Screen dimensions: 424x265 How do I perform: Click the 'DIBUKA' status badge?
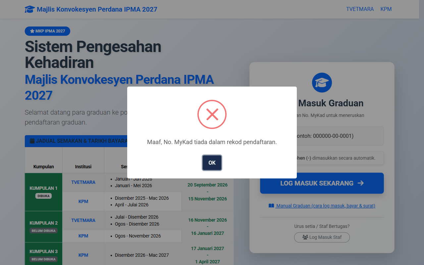pyautogui.click(x=43, y=196)
